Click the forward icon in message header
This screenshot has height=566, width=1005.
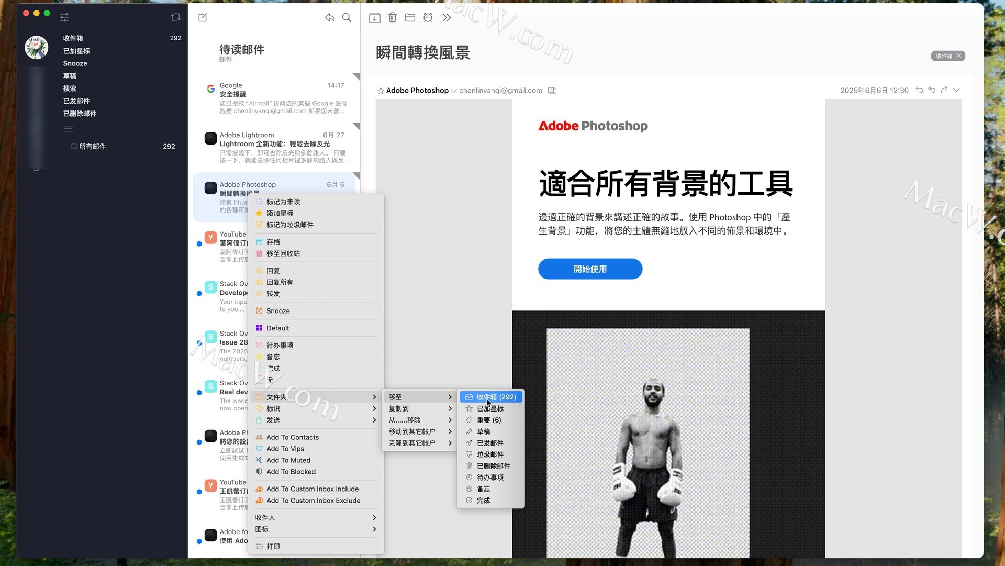point(944,90)
